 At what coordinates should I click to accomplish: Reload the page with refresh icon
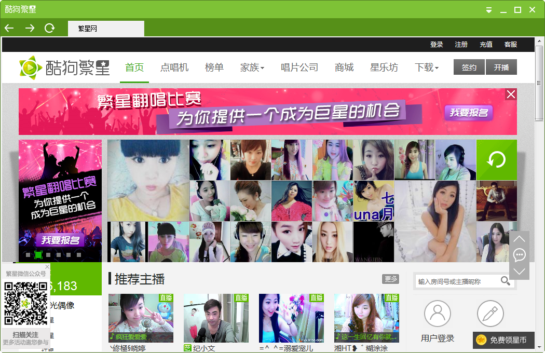point(50,28)
